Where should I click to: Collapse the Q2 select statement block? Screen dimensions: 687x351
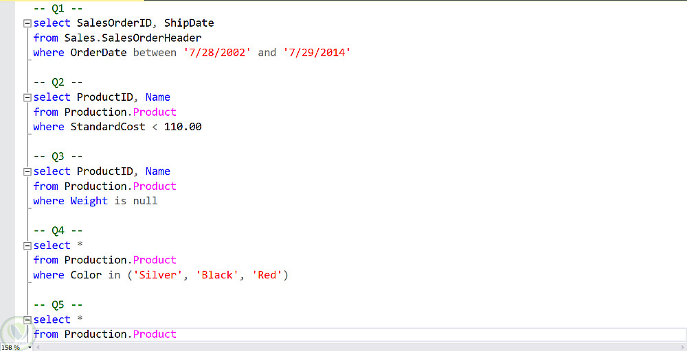(x=27, y=97)
